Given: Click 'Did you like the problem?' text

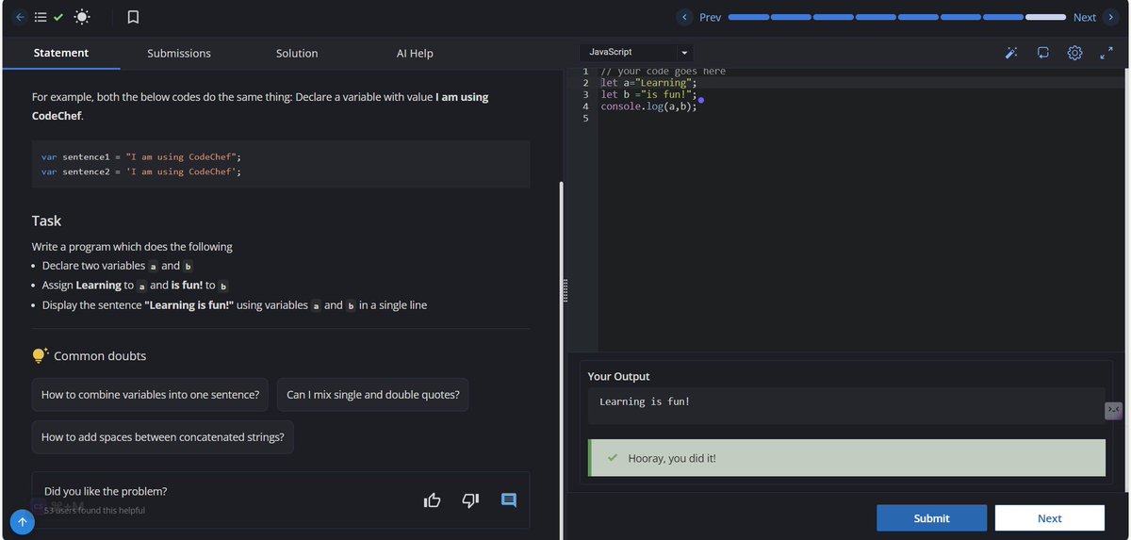Looking at the screenshot, I should pyautogui.click(x=106, y=491).
